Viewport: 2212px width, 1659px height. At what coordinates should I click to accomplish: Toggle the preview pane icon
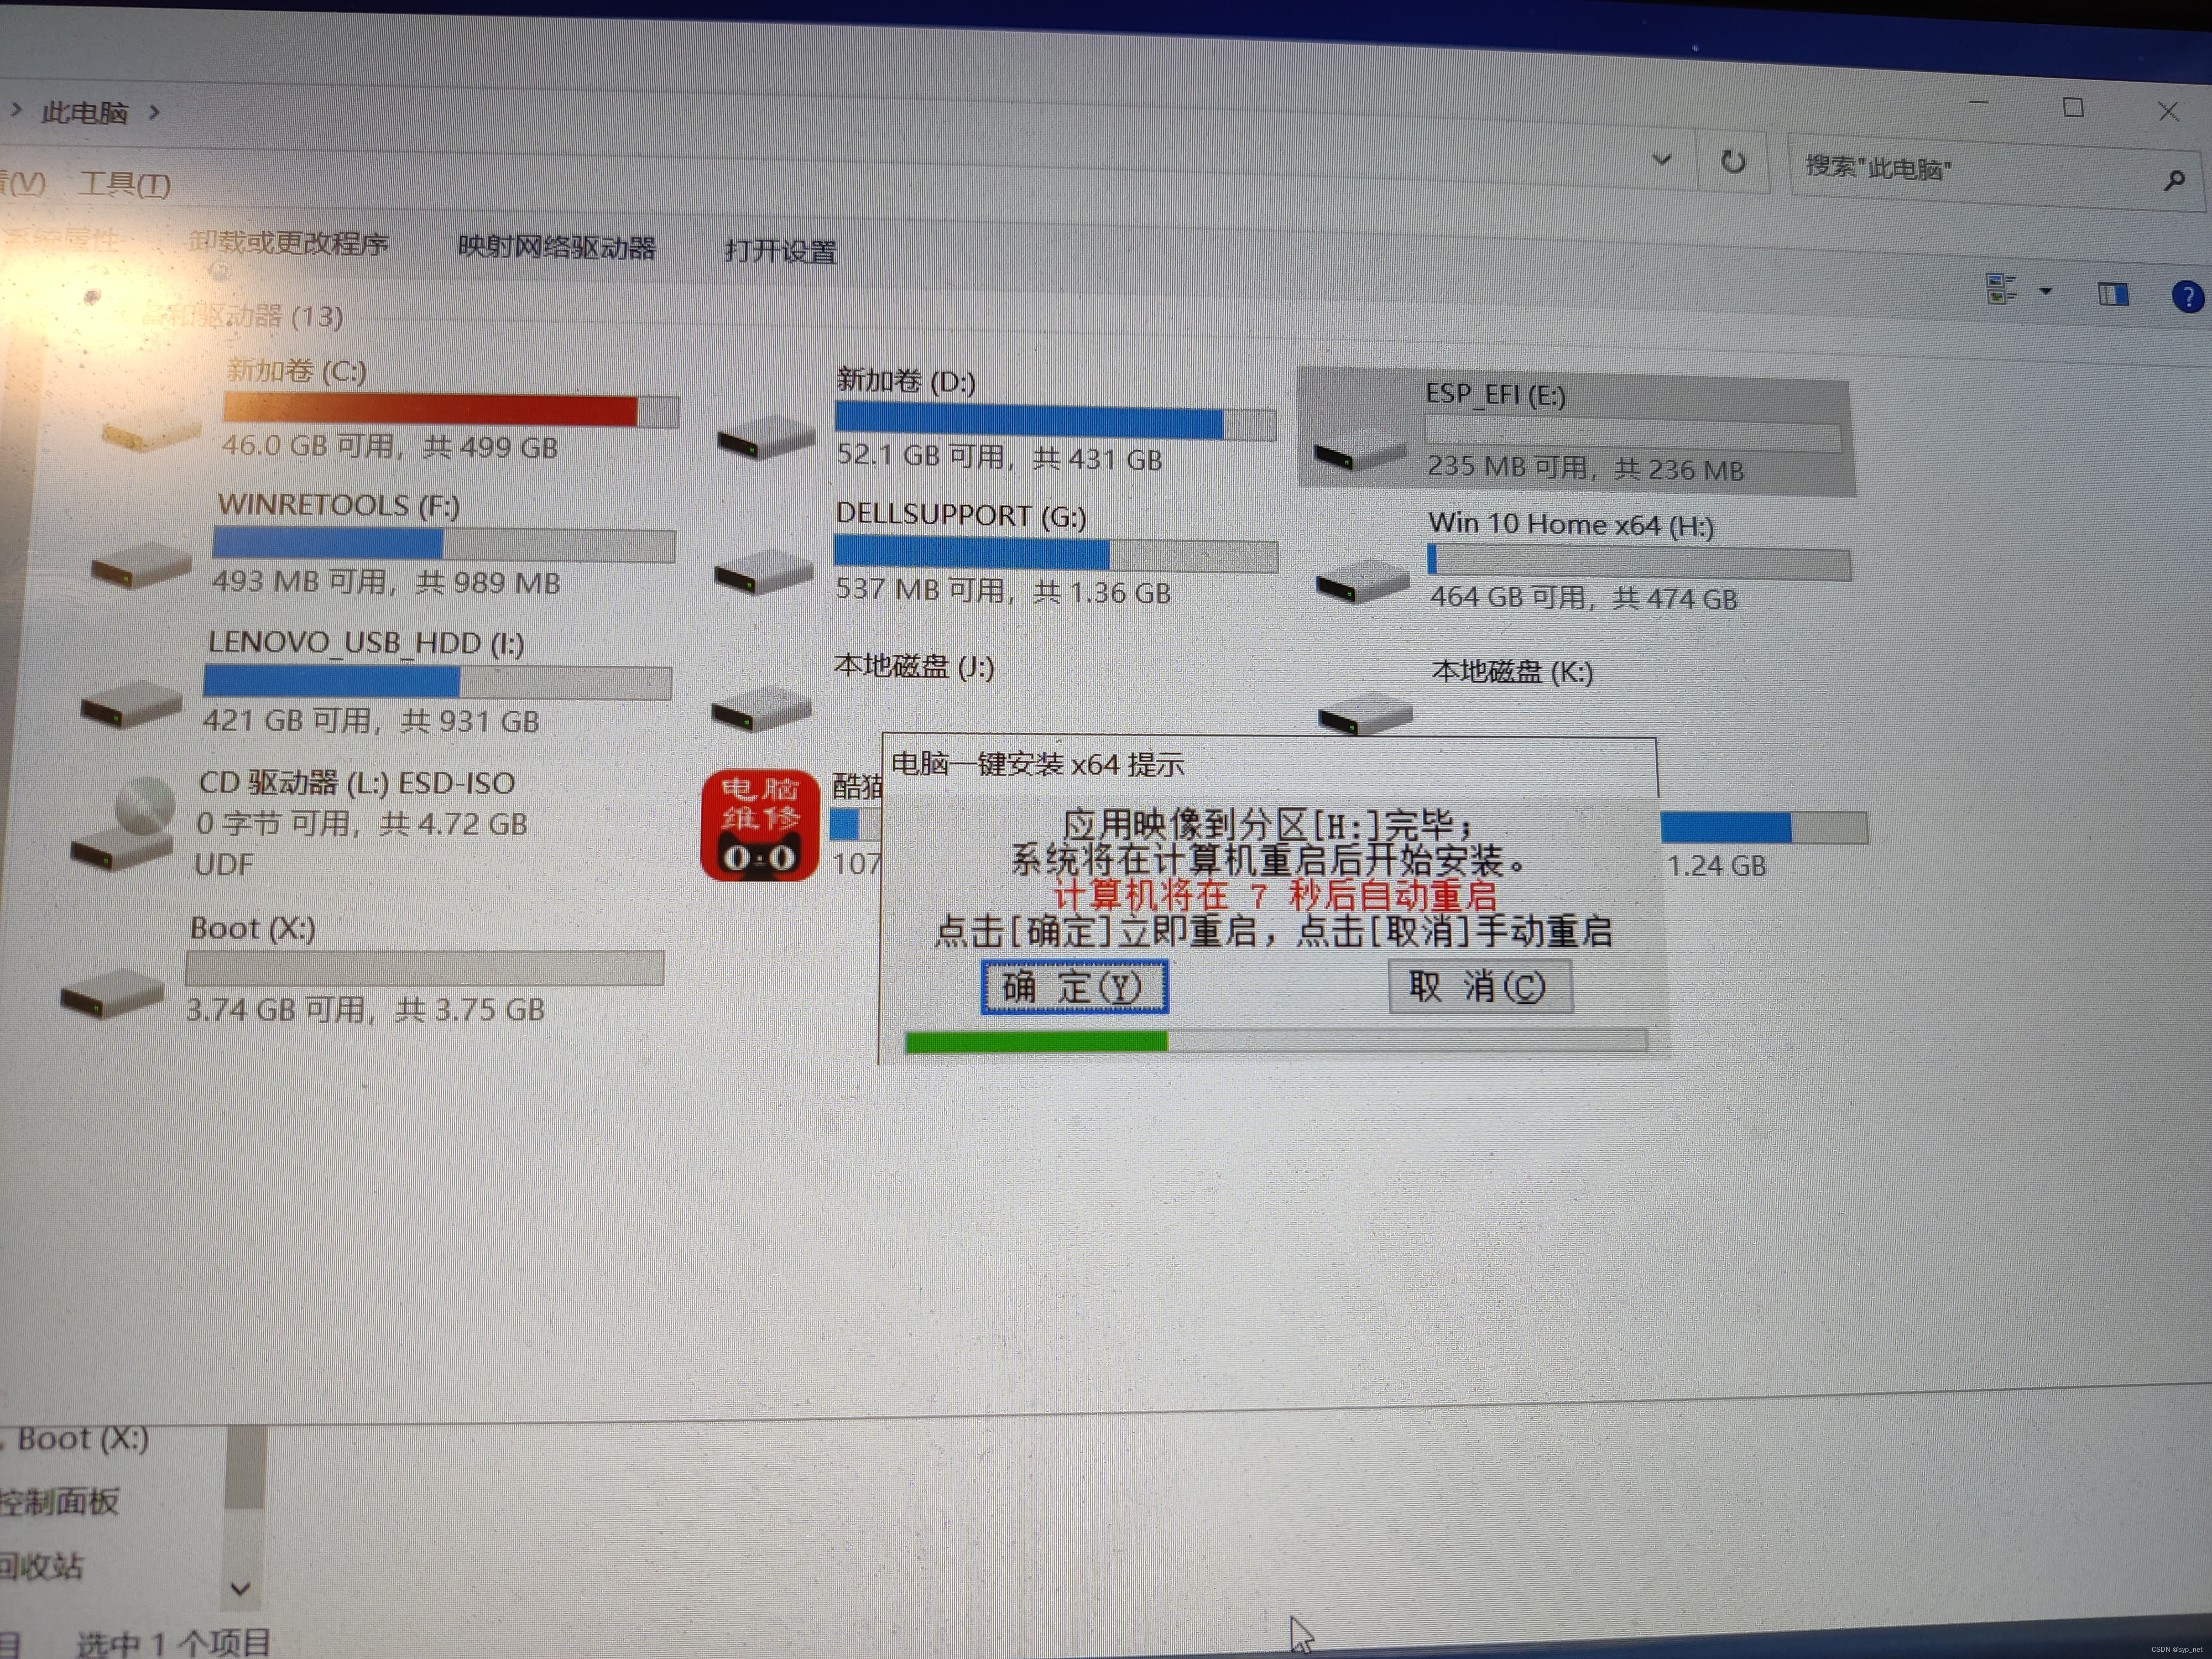click(2112, 294)
